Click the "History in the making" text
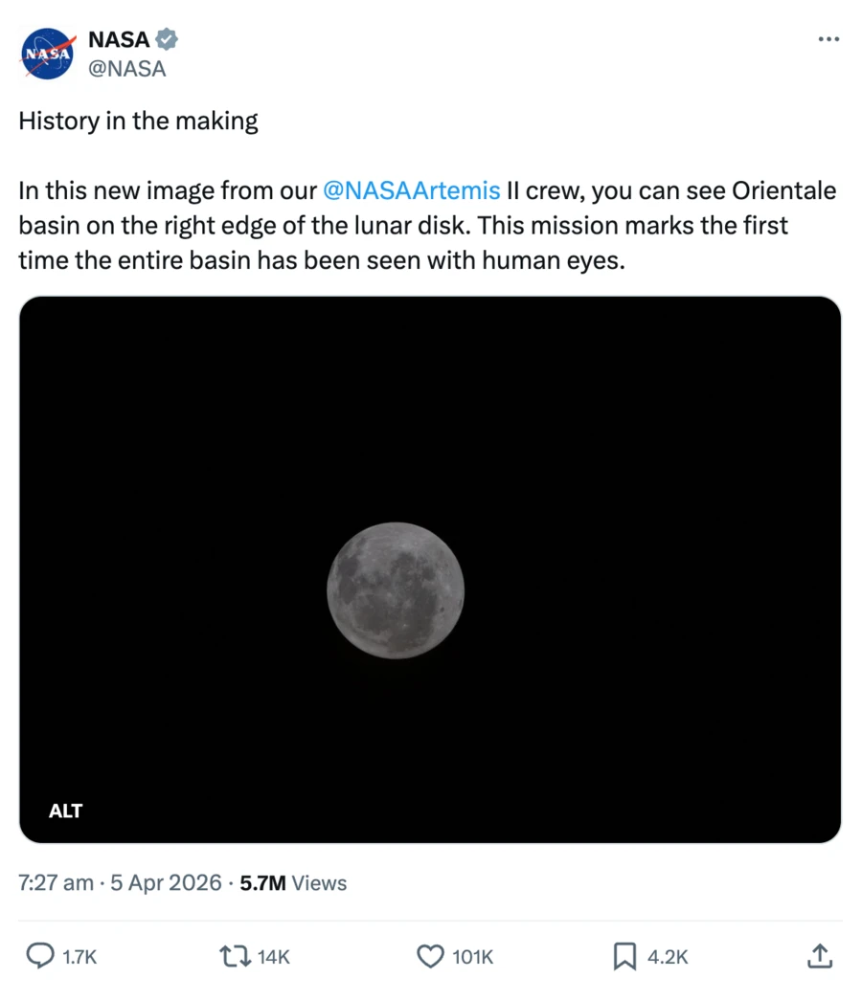Image resolution: width=862 pixels, height=1000 pixels. tap(139, 122)
